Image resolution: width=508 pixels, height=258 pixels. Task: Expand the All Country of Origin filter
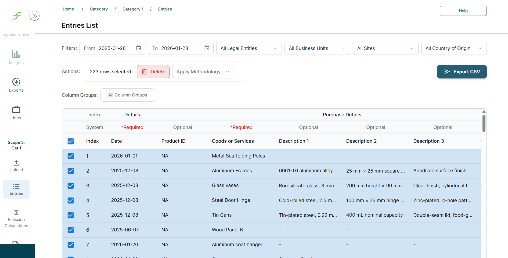(453, 48)
